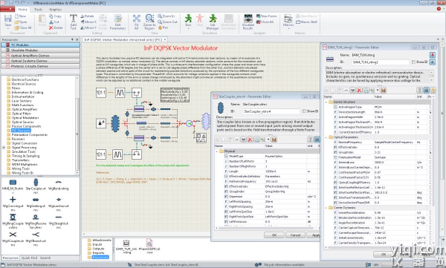
Task: Expand the Signal Processing folder in the tree
Action: 3,147
